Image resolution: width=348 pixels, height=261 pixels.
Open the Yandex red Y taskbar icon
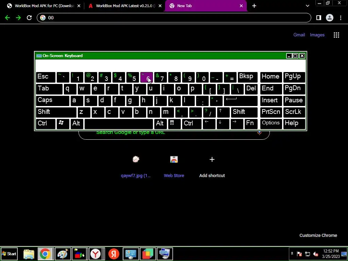click(95, 254)
